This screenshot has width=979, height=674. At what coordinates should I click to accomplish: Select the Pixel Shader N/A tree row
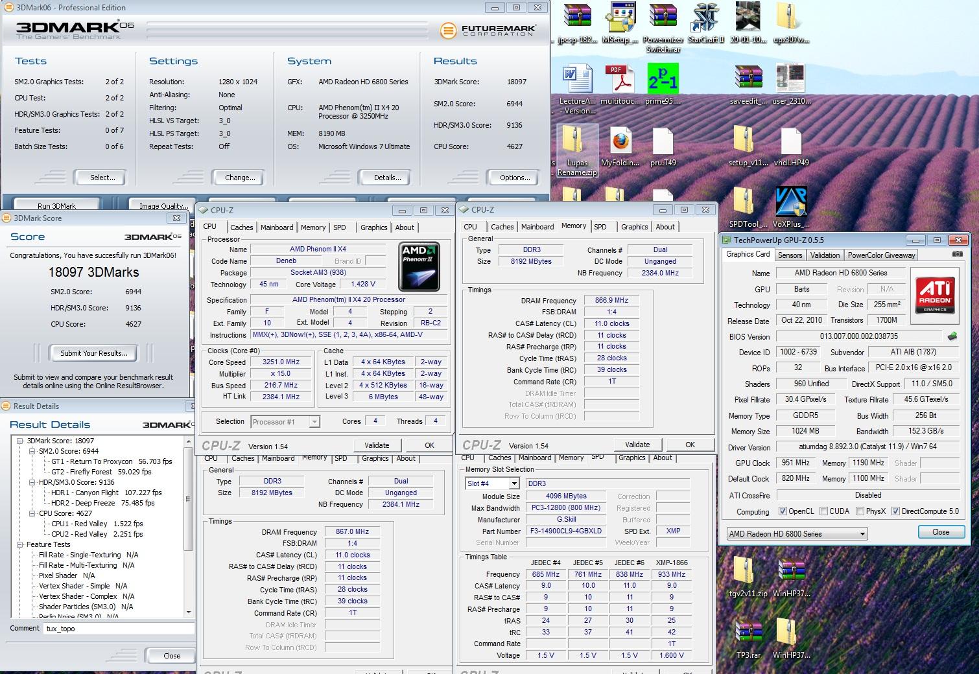[x=67, y=575]
